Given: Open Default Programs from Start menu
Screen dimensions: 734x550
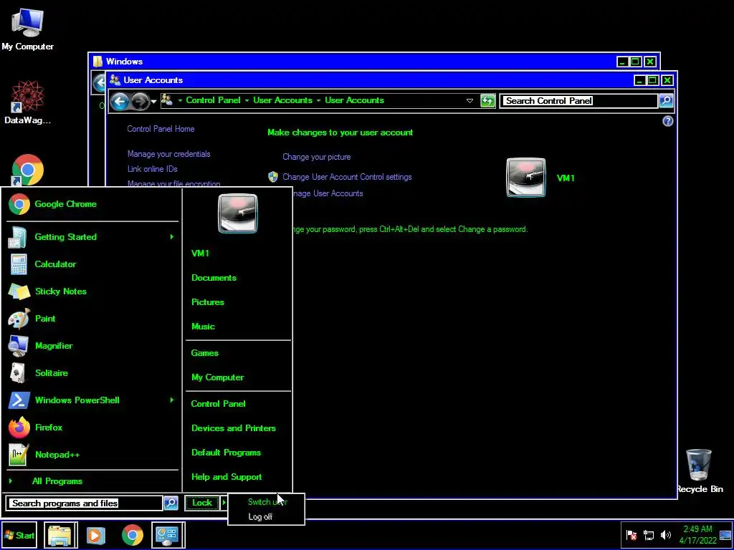Looking at the screenshot, I should pyautogui.click(x=226, y=453).
